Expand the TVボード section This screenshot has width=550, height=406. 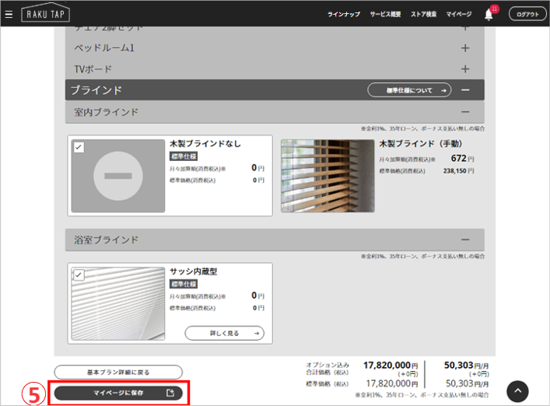pyautogui.click(x=465, y=69)
